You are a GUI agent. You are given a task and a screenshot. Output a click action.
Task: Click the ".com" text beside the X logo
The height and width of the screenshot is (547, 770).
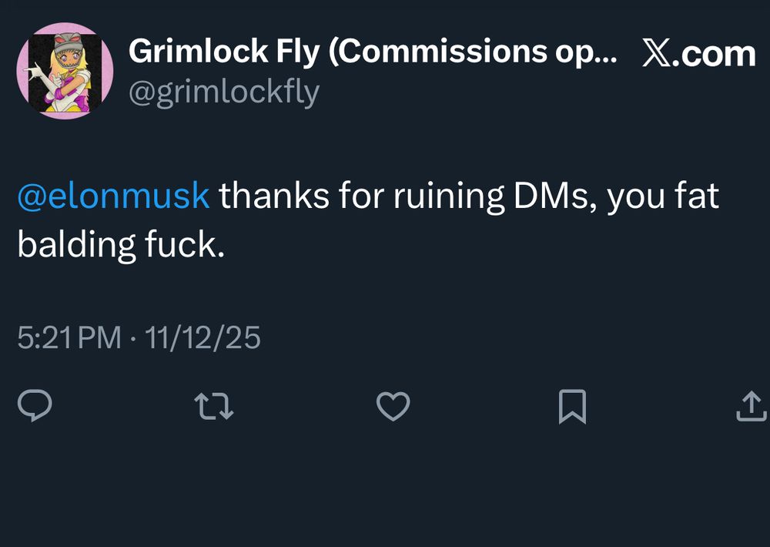point(713,55)
